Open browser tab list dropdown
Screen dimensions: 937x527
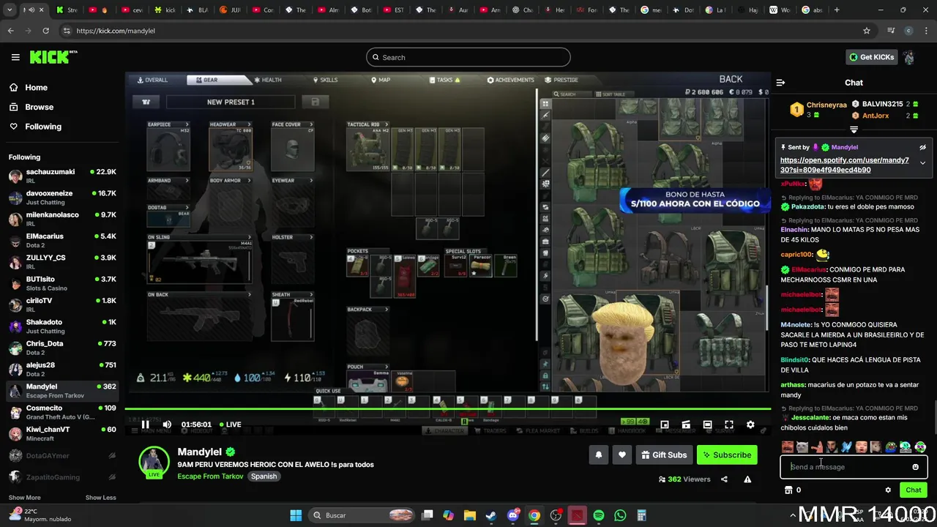click(10, 10)
